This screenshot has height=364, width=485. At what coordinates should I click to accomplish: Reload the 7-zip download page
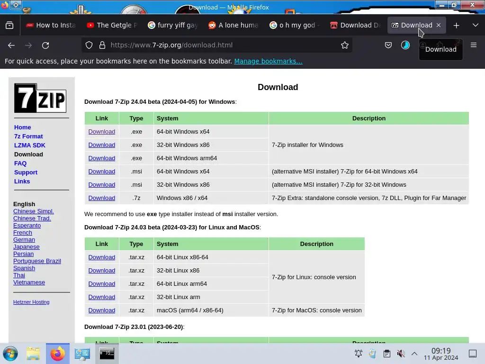(45, 45)
